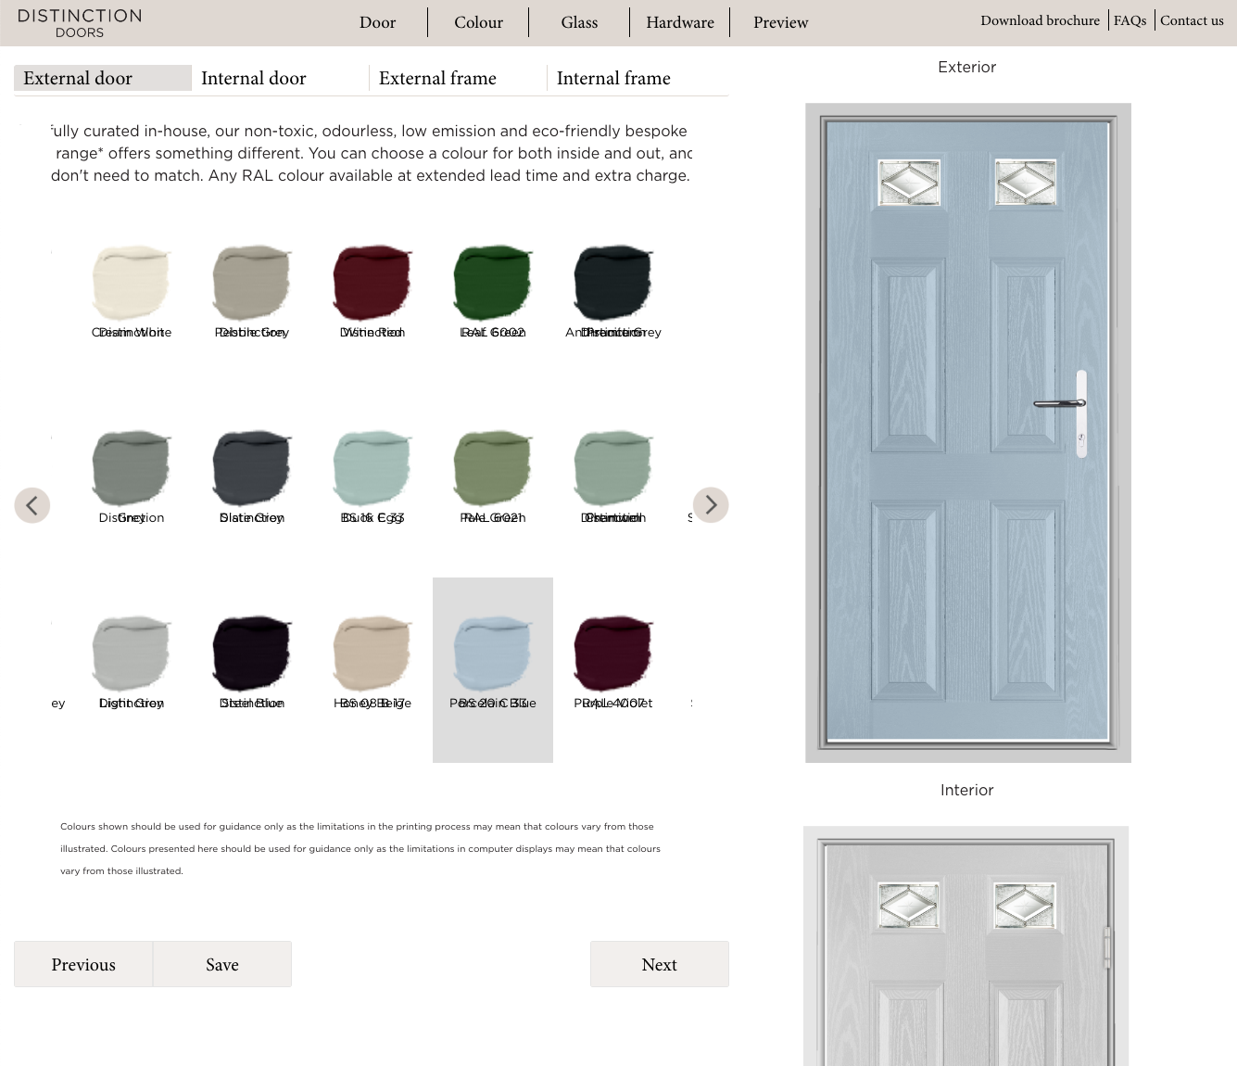1237x1066 pixels.
Task: Click the Next button
Action: point(660,964)
